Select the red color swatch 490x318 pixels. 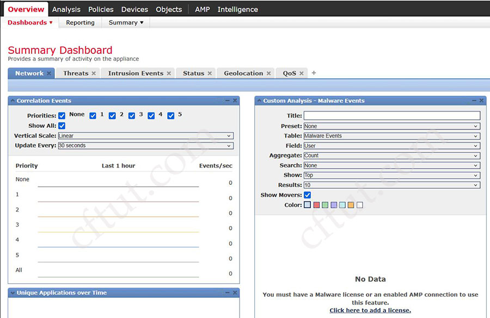coord(317,205)
